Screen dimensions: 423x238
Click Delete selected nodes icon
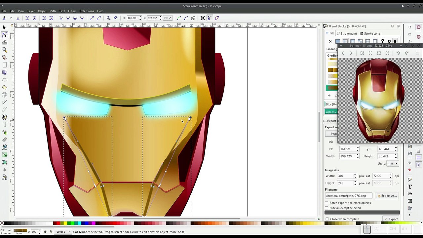pyautogui.click(x=18, y=18)
